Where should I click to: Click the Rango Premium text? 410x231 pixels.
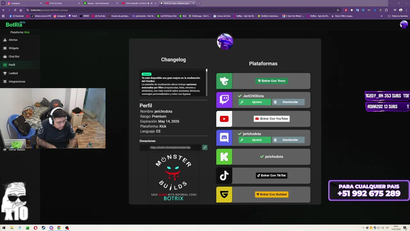(153, 116)
